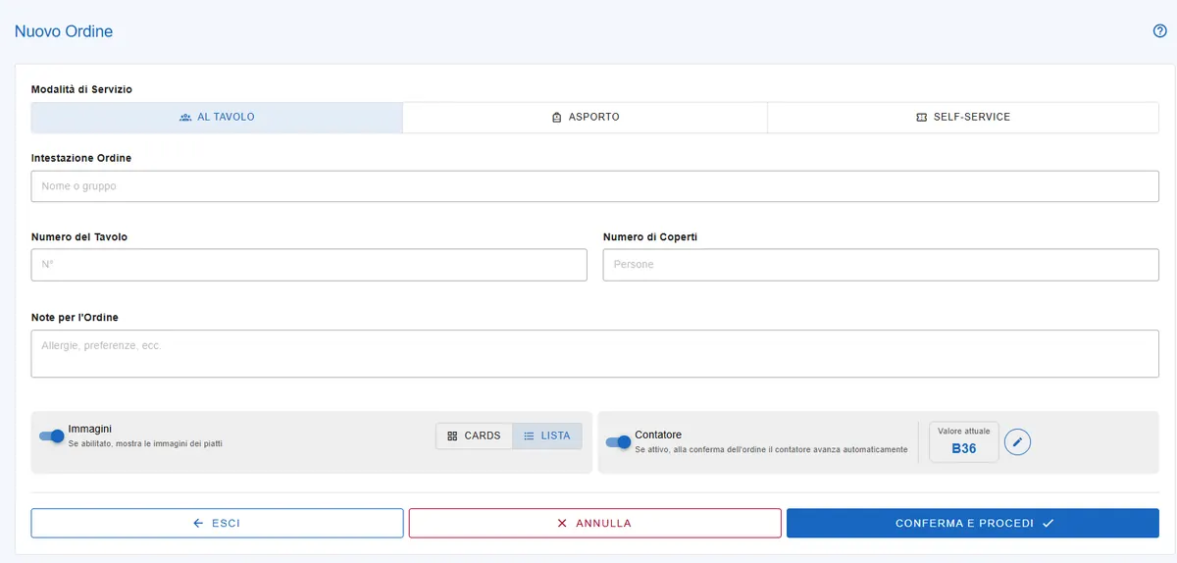Click the ESCI button

click(x=217, y=523)
